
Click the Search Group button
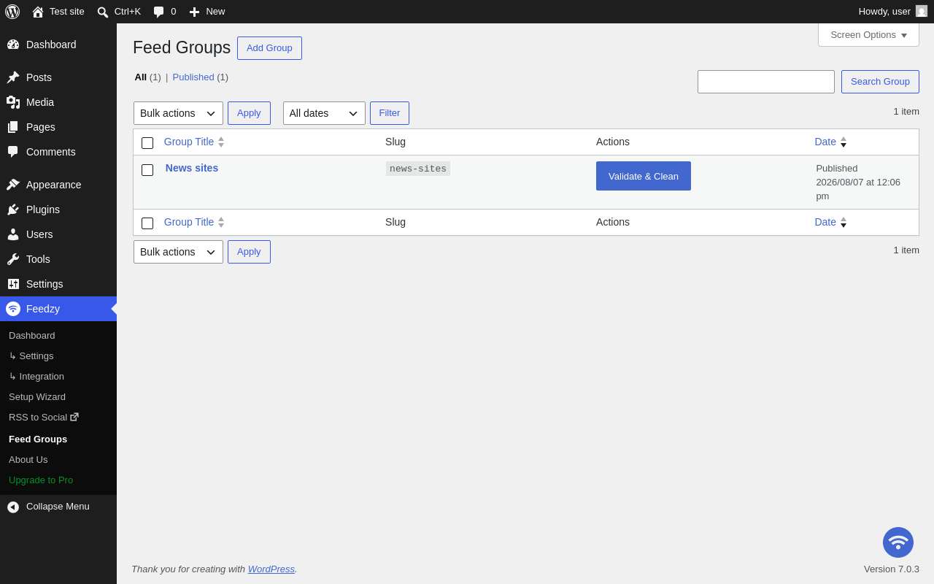coord(880,82)
